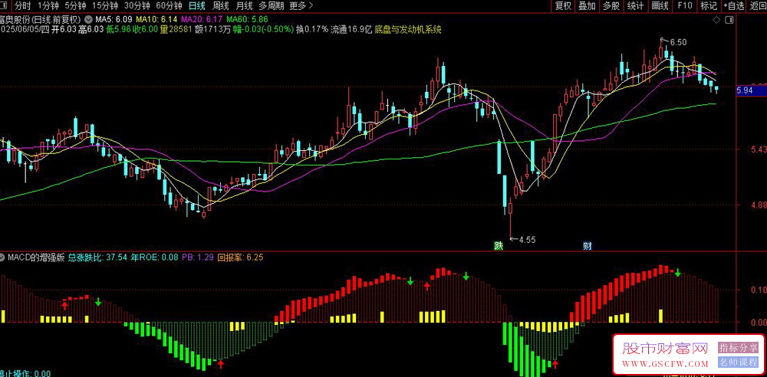Toggle the side panel layout icon

tap(729, 20)
